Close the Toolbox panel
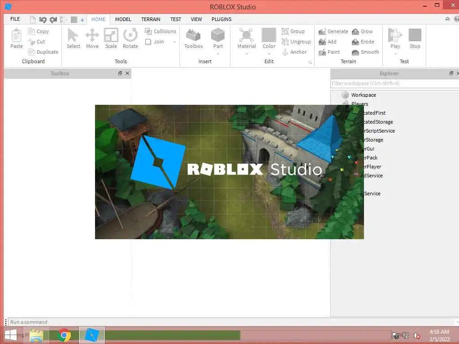Viewport: 459px width, 344px height. 127,73
